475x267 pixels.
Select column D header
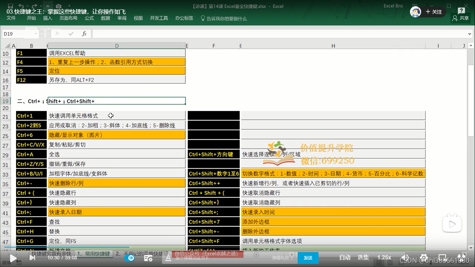pyautogui.click(x=116, y=46)
